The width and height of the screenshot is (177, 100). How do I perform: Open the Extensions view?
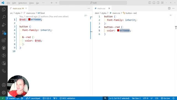(x=4, y=40)
